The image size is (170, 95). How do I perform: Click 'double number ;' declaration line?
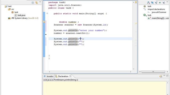pyautogui.click(x=69, y=22)
